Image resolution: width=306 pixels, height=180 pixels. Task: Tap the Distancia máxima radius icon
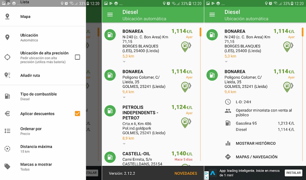pos(7,148)
